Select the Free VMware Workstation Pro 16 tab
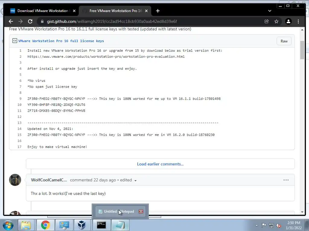The image size is (309, 231). click(x=115, y=11)
